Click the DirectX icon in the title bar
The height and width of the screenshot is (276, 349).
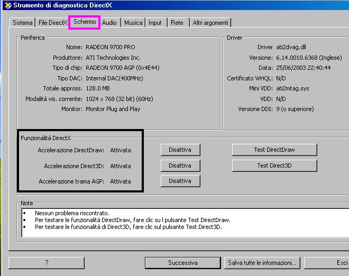coord(6,6)
